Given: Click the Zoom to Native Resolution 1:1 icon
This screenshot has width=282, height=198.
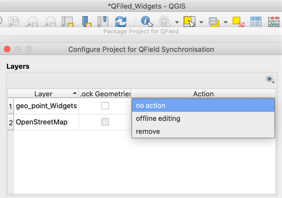Looking at the screenshot, I should [x=14, y=21].
